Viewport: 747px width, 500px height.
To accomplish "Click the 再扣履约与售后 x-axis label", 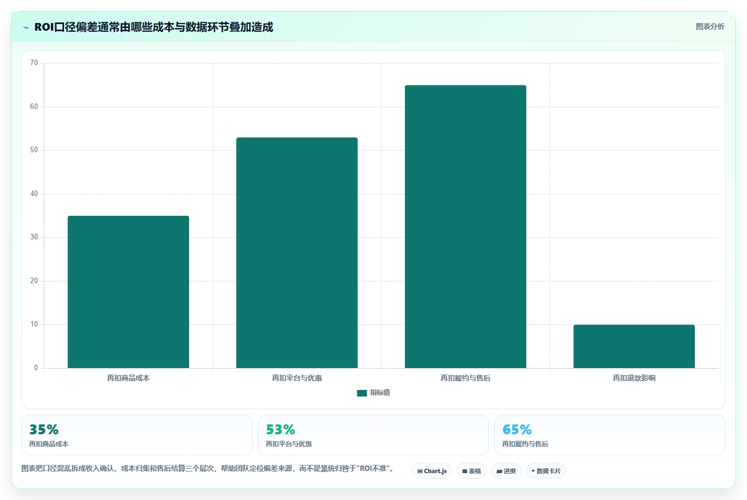I will tap(465, 378).
